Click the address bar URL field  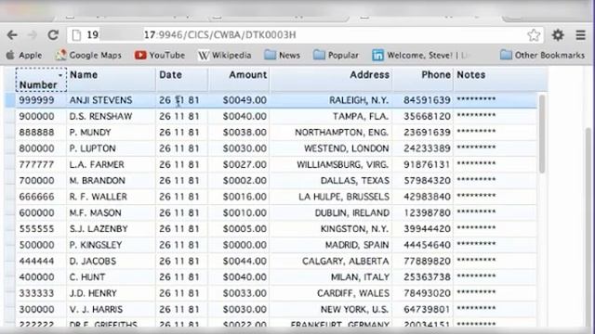point(305,35)
